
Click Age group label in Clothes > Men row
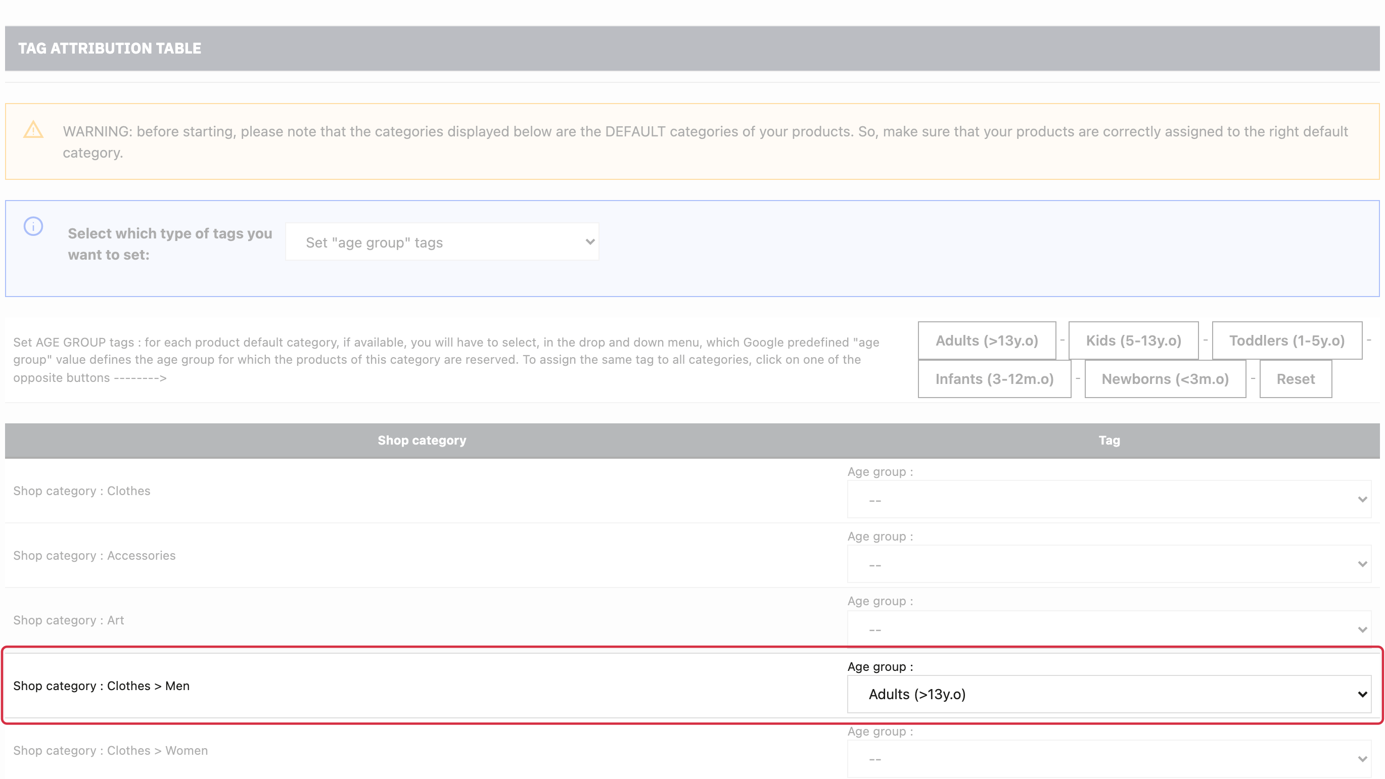[880, 667]
